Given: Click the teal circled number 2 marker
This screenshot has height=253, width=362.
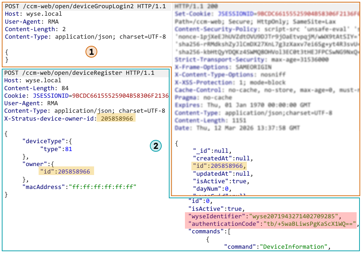Looking at the screenshot, I should [156, 146].
